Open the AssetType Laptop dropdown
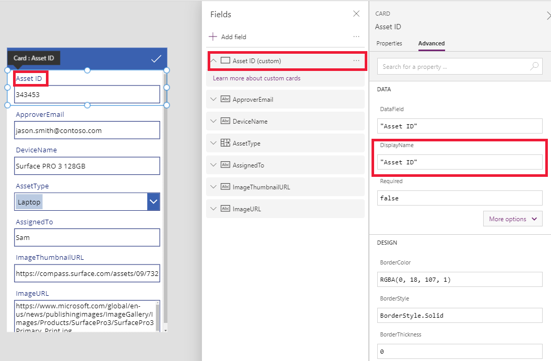Image resolution: width=551 pixels, height=361 pixels. [153, 202]
